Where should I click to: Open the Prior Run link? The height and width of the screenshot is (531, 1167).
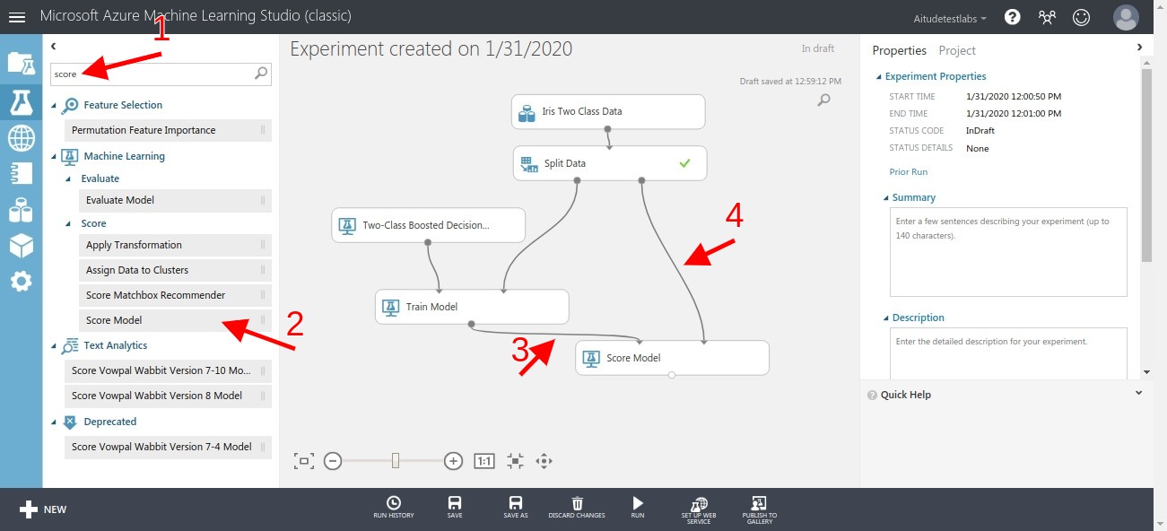[908, 171]
